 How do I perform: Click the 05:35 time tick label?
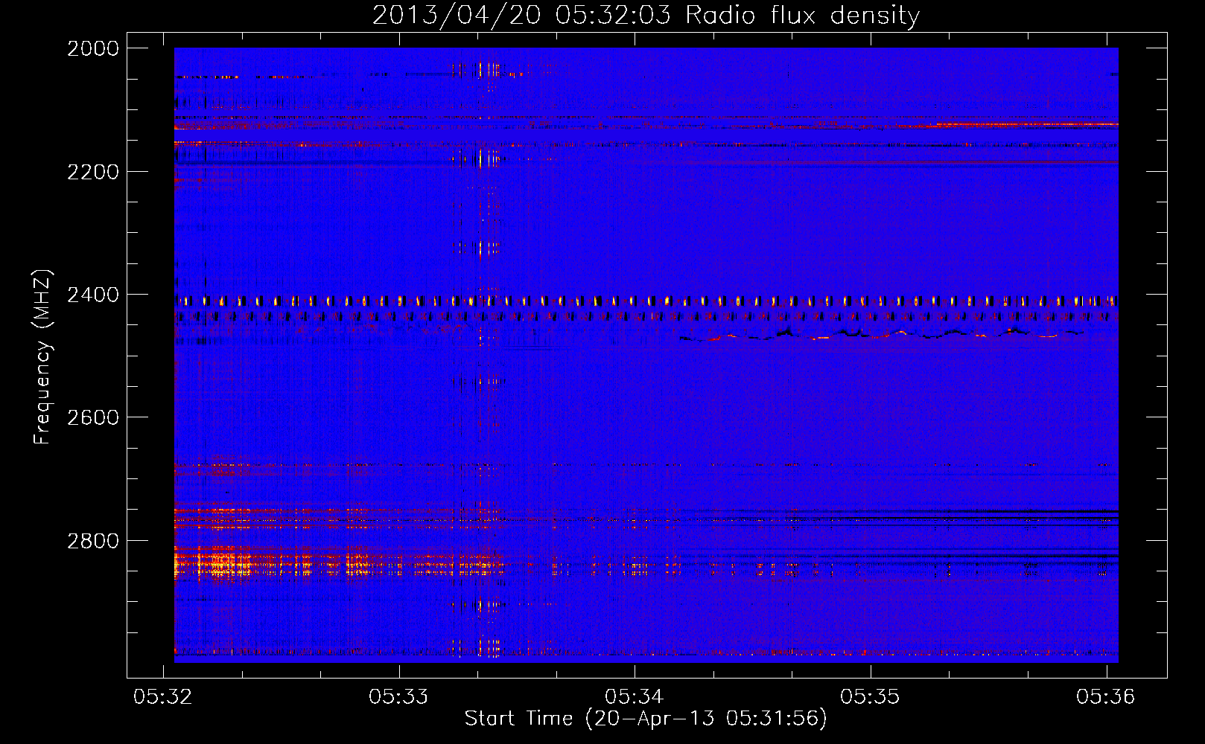[x=870, y=696]
